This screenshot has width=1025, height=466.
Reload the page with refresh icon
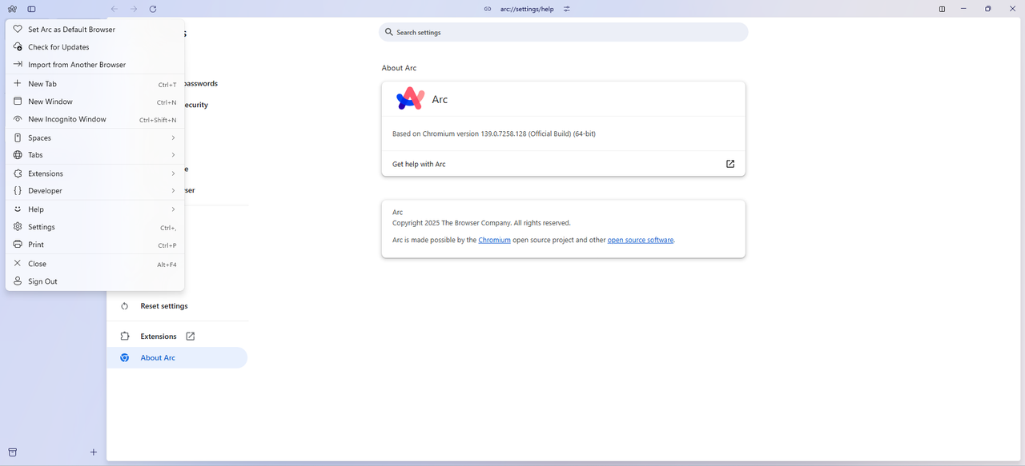(153, 9)
